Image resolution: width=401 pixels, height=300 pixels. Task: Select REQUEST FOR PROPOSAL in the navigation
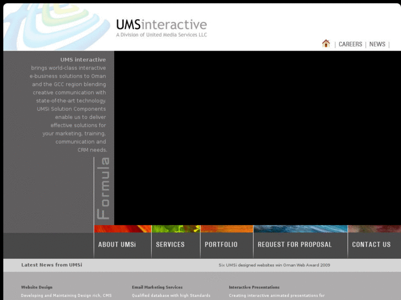[x=295, y=244]
